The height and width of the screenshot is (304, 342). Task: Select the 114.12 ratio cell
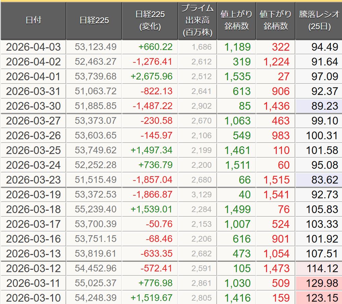318,268
